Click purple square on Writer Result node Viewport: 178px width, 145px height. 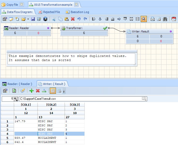click(171, 31)
